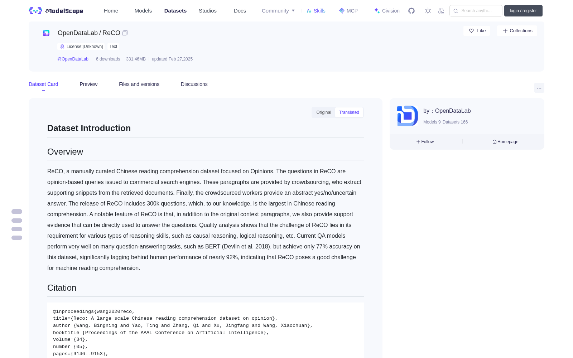Click the "volume={34}," citation line
573x358 pixels.
pos(71,339)
